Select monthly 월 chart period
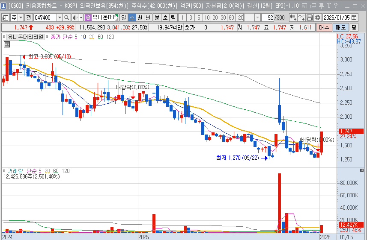The width and height of the screenshot is (367, 240). [x=140, y=18]
